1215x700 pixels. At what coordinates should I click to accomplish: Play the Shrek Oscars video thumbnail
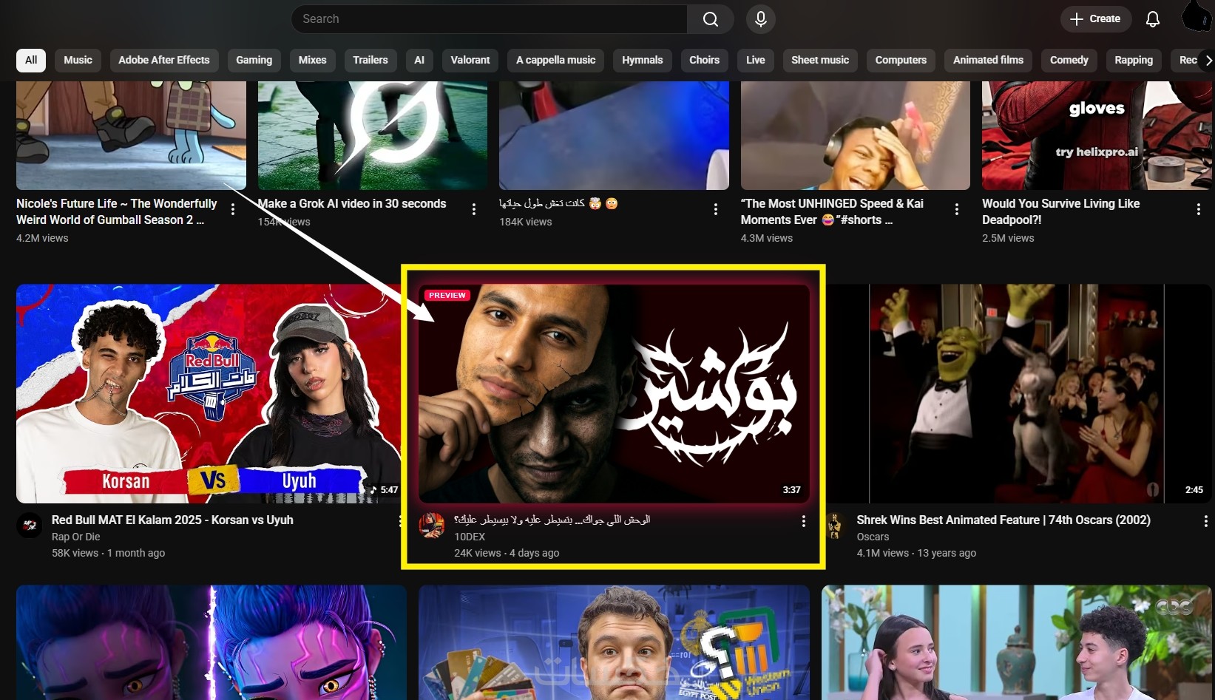click(1017, 394)
